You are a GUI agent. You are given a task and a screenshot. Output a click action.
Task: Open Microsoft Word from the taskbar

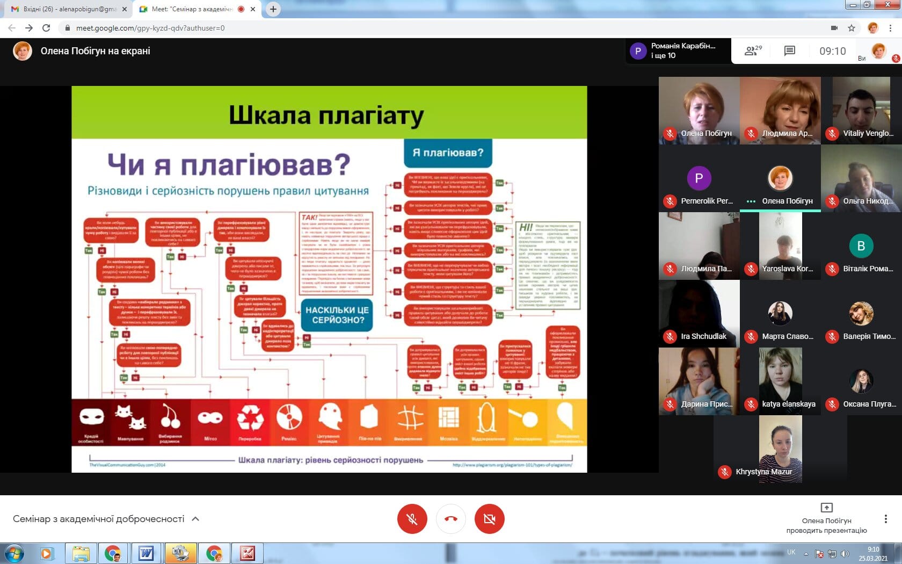coord(146,553)
